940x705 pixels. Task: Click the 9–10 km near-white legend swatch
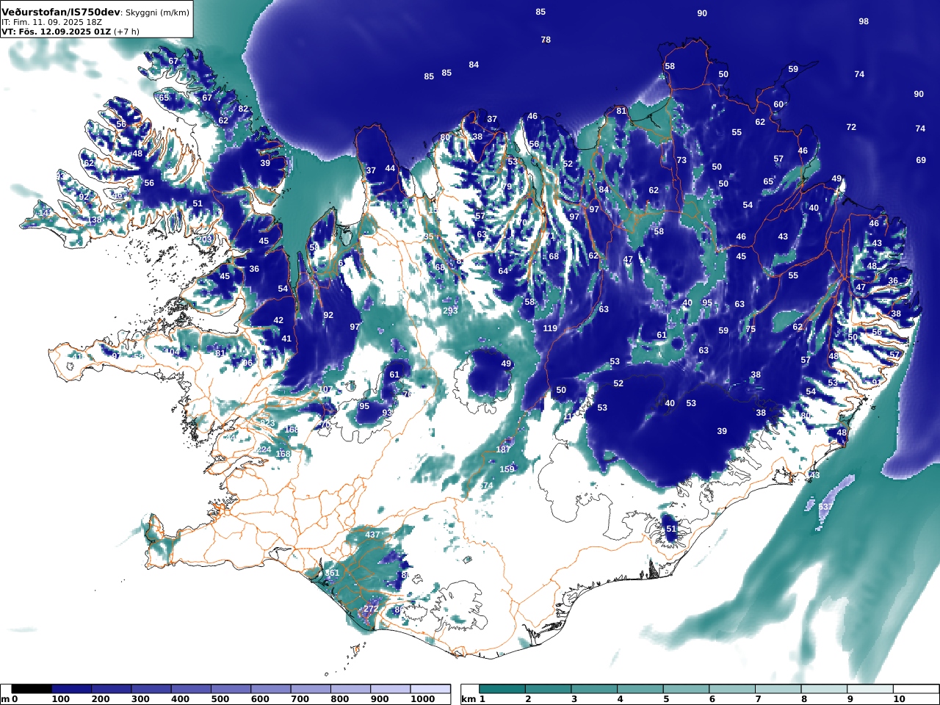click(x=870, y=689)
